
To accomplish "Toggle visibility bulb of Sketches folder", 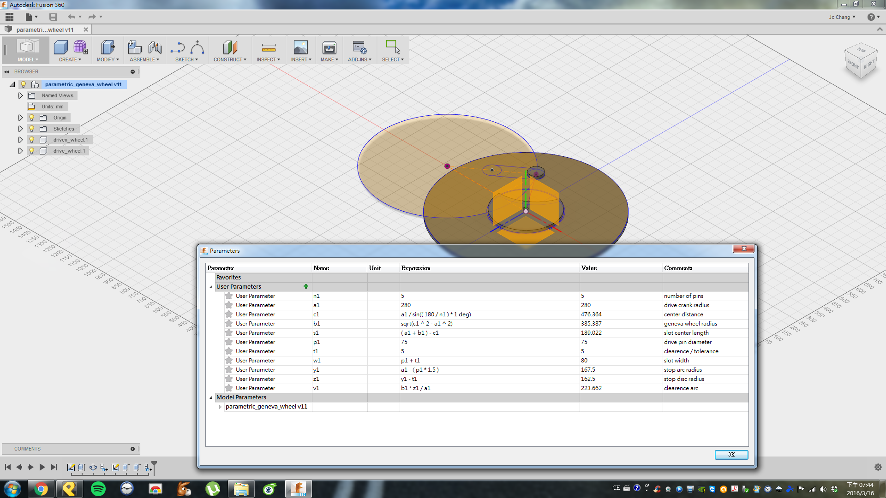I will [31, 129].
